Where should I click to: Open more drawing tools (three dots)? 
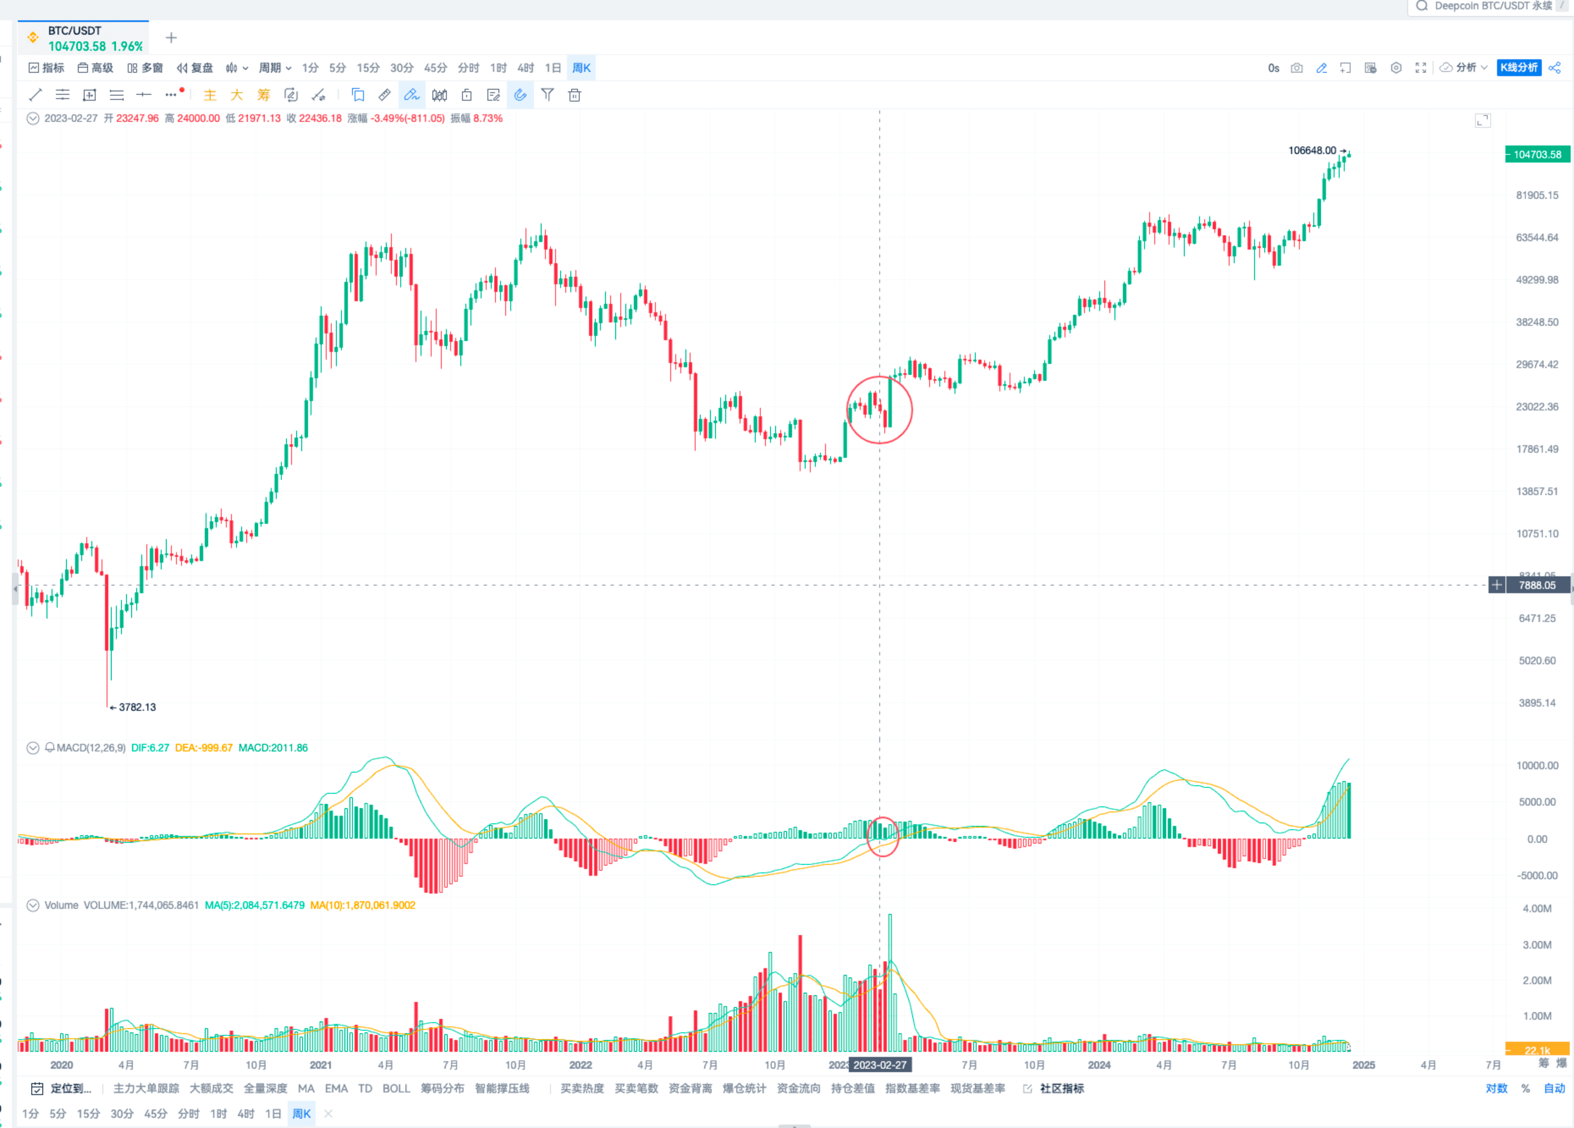pyautogui.click(x=171, y=95)
